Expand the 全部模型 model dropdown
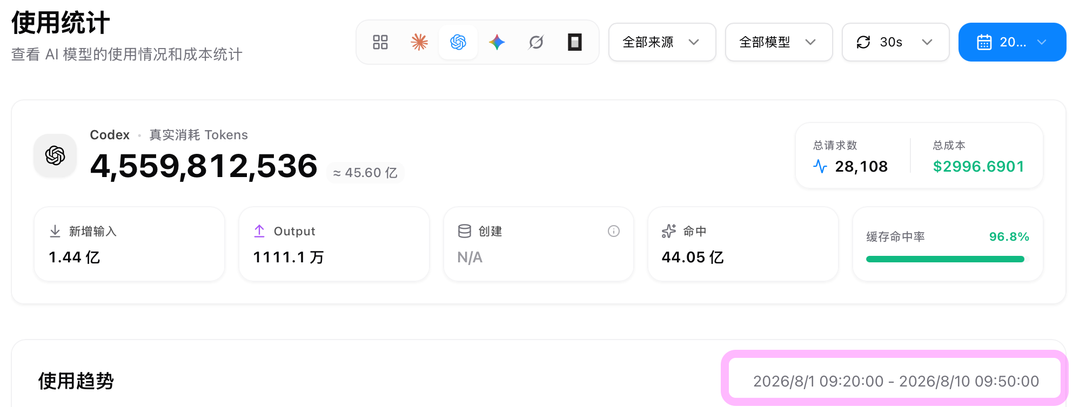The image size is (1086, 407). [x=779, y=42]
